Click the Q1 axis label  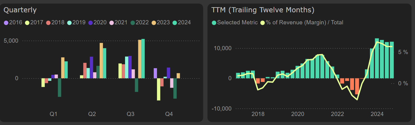pos(54,114)
